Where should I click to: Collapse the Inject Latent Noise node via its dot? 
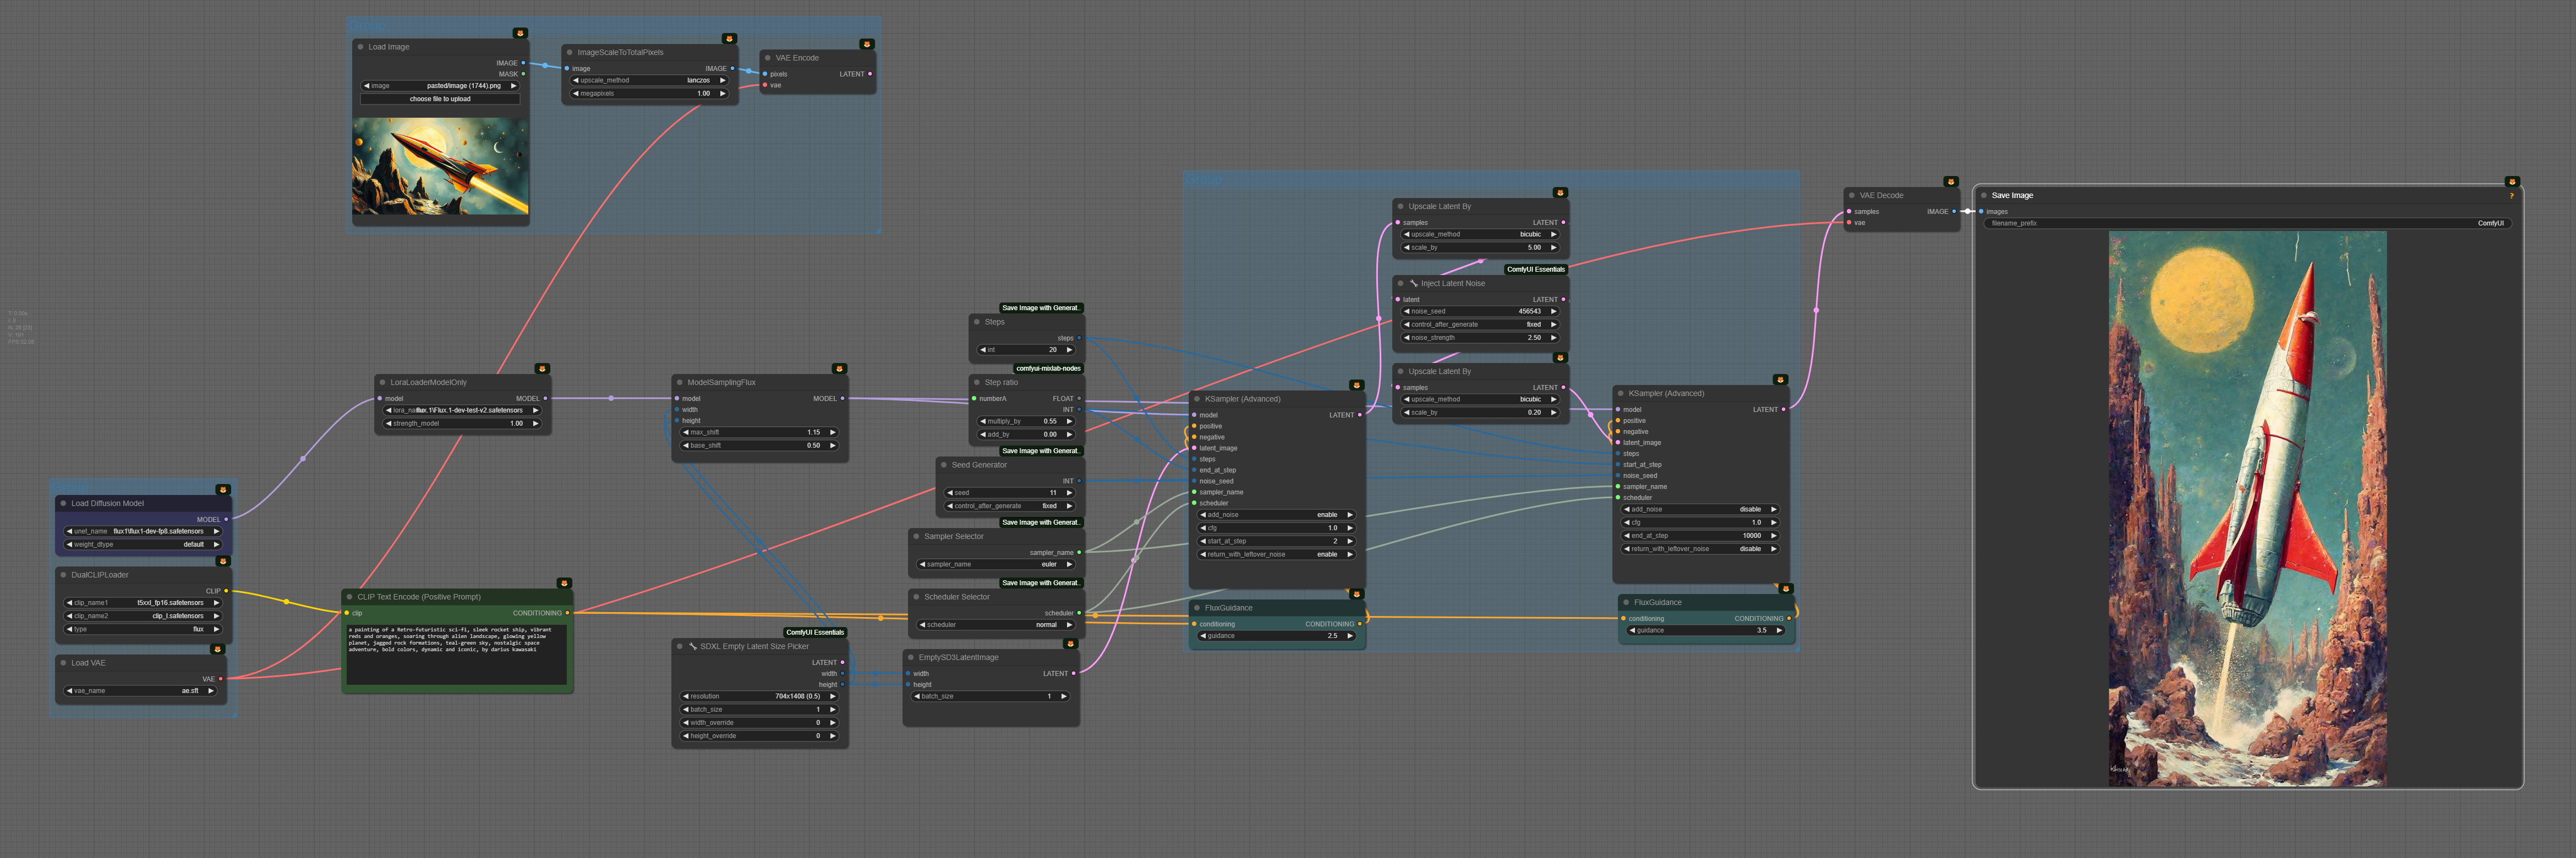pos(1400,283)
